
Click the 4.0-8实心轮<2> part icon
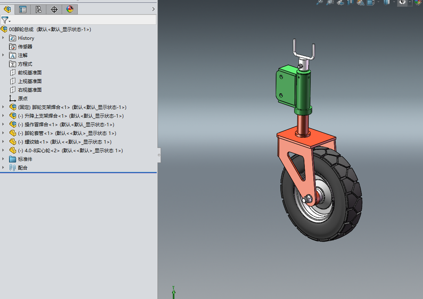pos(13,150)
